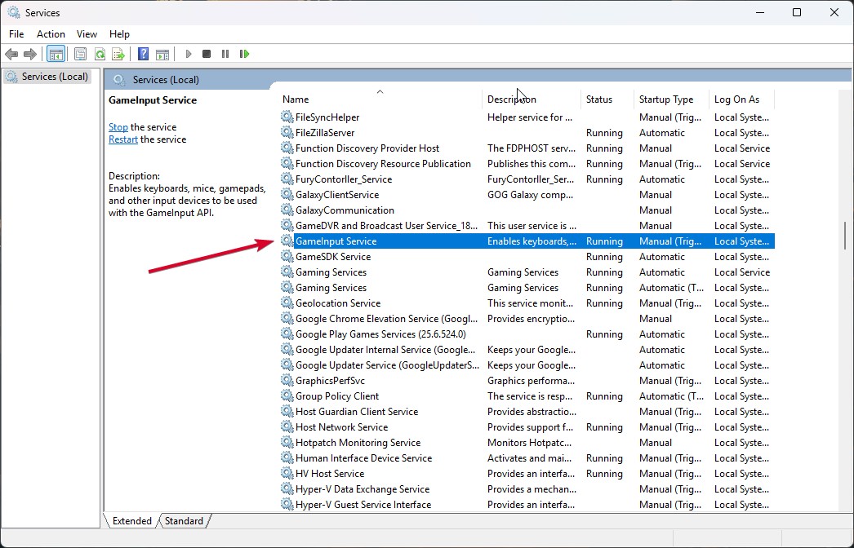Click the Back navigation arrow icon
Viewport: 854px width, 548px height.
pyautogui.click(x=11, y=54)
